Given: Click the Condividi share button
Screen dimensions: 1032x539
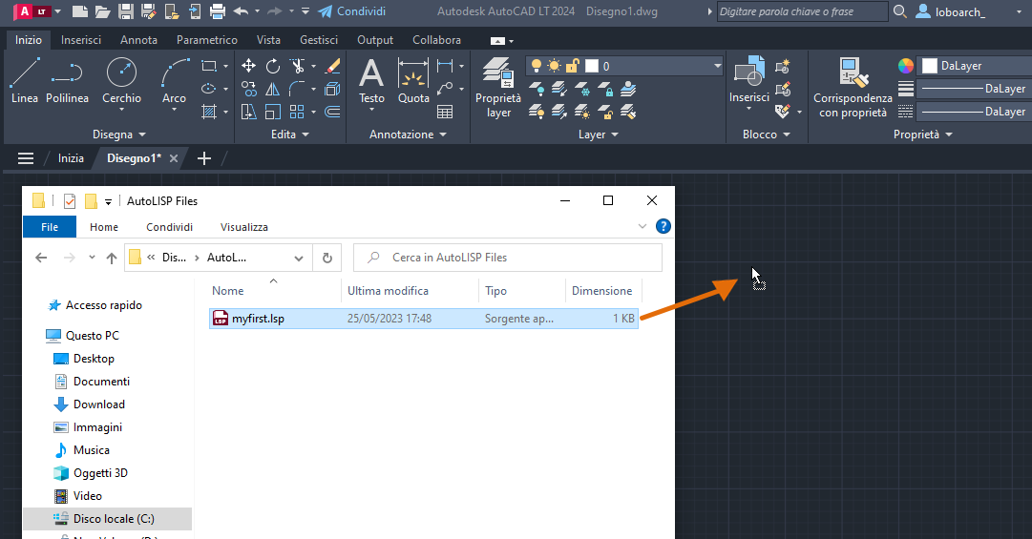Looking at the screenshot, I should 352,11.
